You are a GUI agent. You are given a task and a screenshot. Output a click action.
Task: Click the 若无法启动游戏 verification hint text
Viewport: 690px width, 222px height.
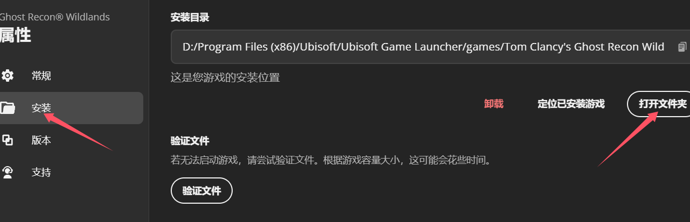coord(331,160)
